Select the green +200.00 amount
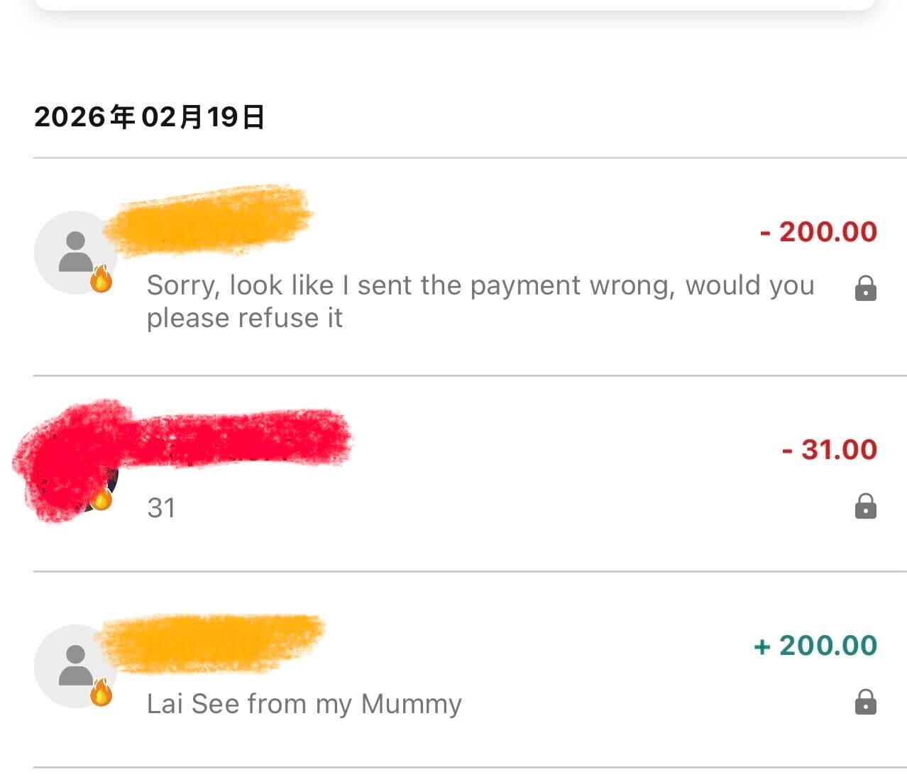Viewport: 907px width, 777px height. (x=815, y=646)
